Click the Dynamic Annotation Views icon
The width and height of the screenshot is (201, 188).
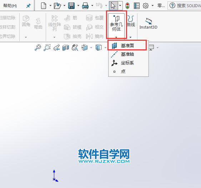(x=75, y=48)
